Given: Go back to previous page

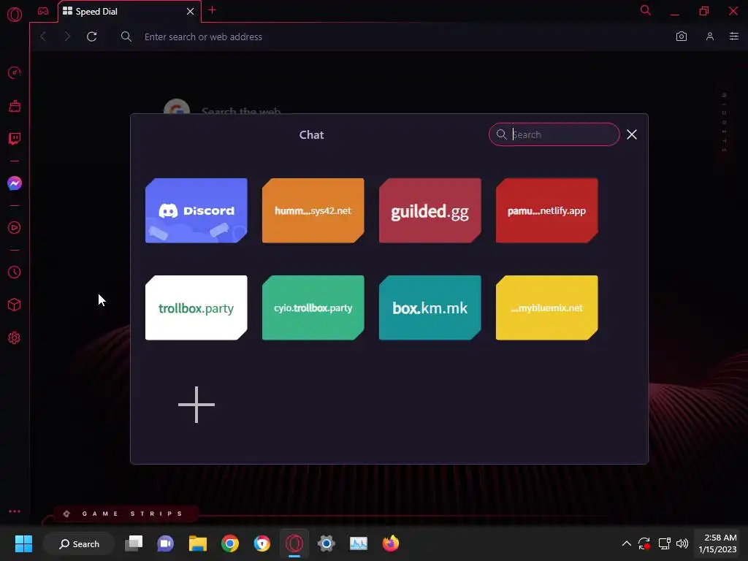Looking at the screenshot, I should (43, 37).
